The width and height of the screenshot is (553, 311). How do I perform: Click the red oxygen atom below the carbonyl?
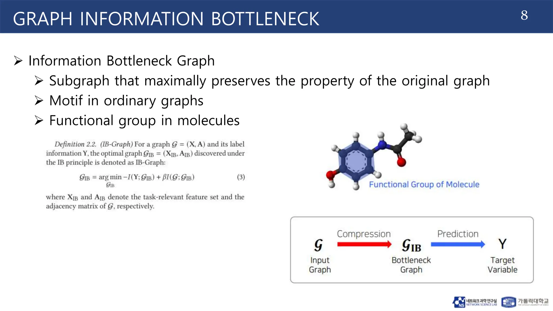pos(401,162)
